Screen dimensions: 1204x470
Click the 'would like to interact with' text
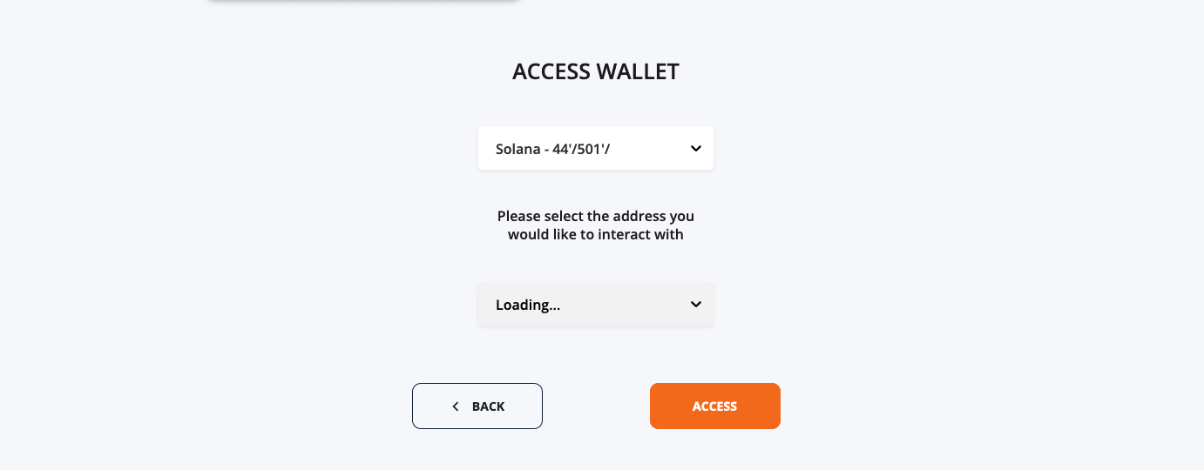[596, 235]
